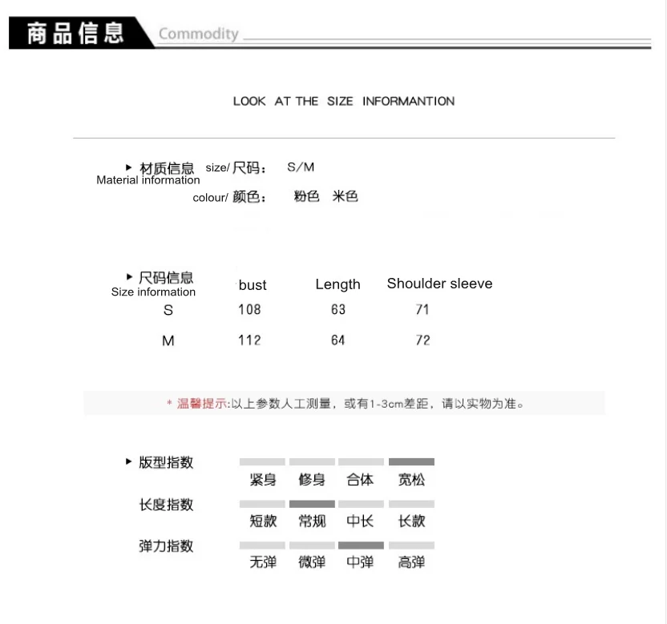Select the 短款 length label
Viewport: 667px width, 624px height.
point(263,521)
